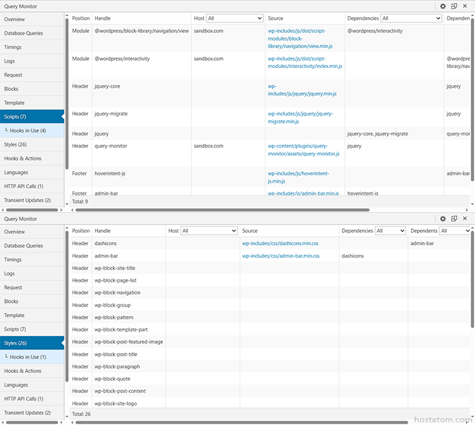The width and height of the screenshot is (475, 425).
Task: Select Hooks in Use (4) under Scripts
Action: click(x=28, y=131)
